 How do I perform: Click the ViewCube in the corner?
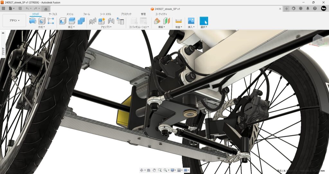(x=318, y=40)
